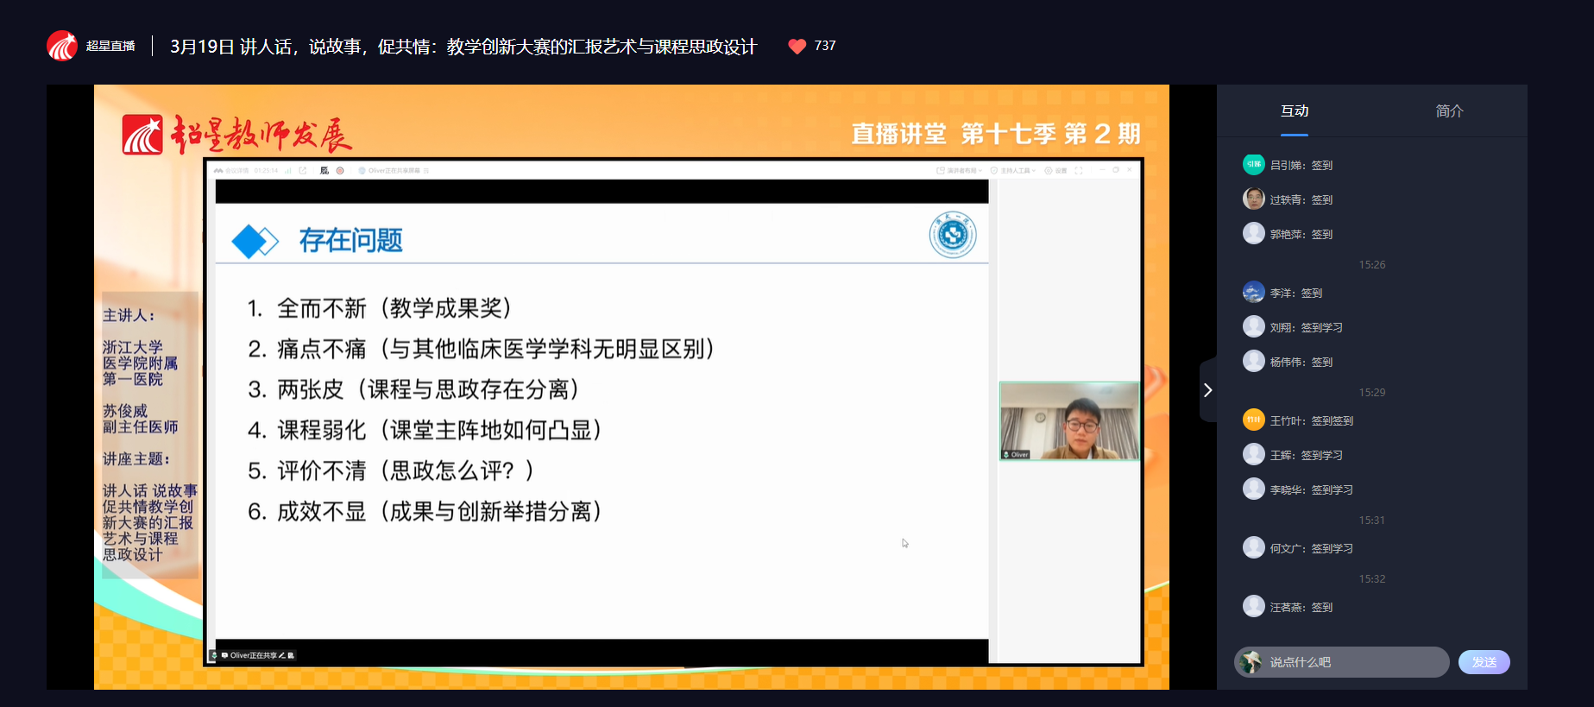Screen dimensions: 1594x707
Task: Collapse the chat sidebar with the arrow
Action: 1207,390
